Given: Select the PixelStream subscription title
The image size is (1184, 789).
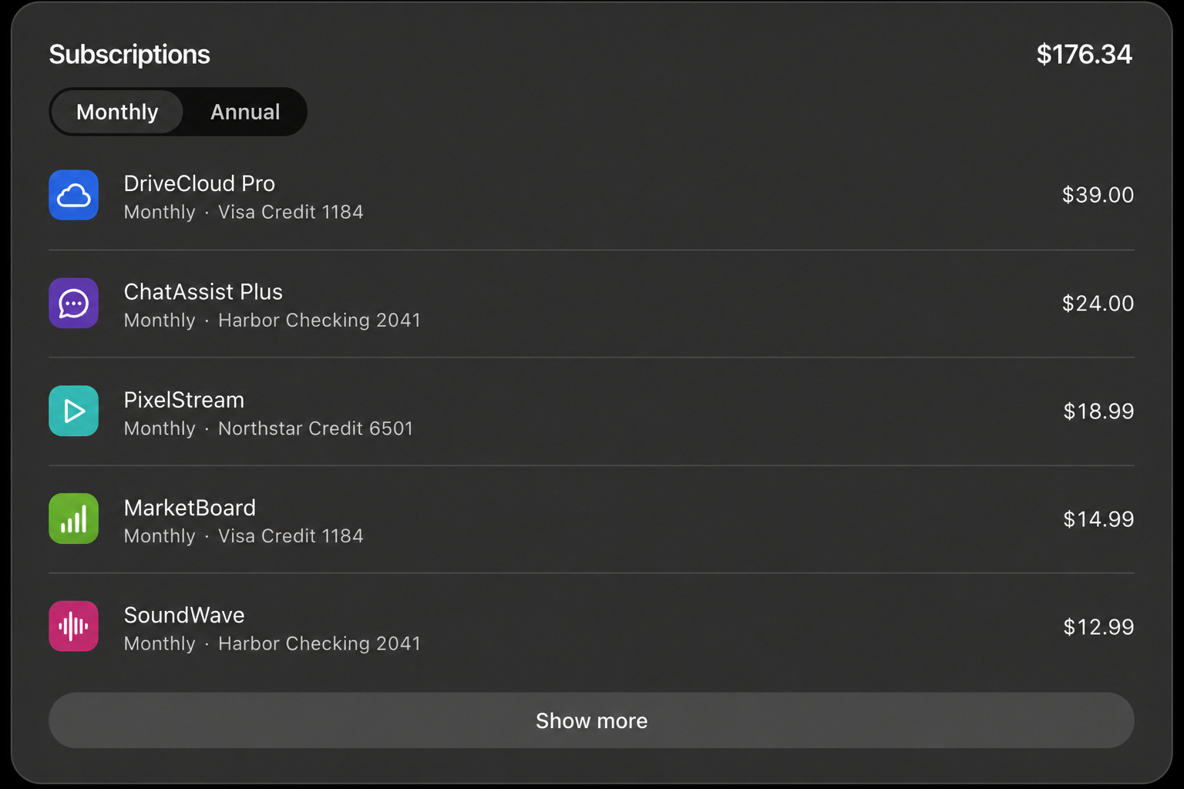Looking at the screenshot, I should (184, 400).
